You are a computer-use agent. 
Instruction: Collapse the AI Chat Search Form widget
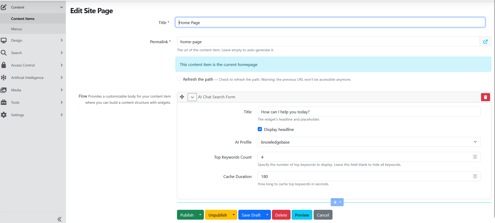click(192, 97)
